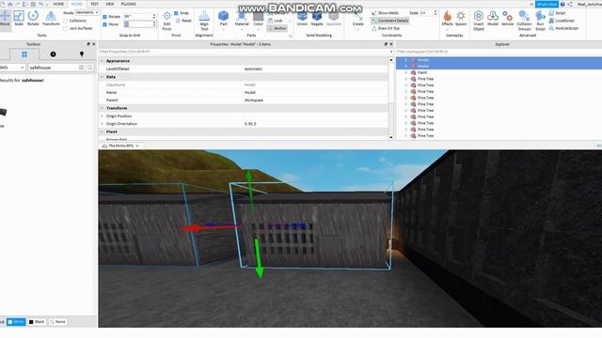The image size is (602, 338).
Task: Click the Separate solid modeling icon
Action: tap(334, 19)
